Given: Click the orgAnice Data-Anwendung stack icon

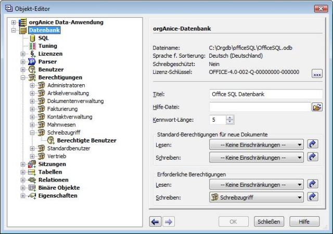Looking at the screenshot, I should [x=23, y=22].
